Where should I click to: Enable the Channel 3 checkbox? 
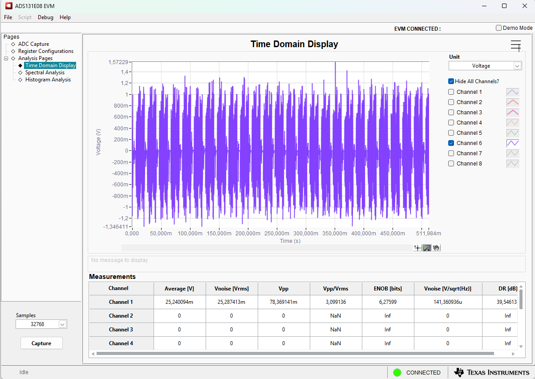click(x=451, y=113)
